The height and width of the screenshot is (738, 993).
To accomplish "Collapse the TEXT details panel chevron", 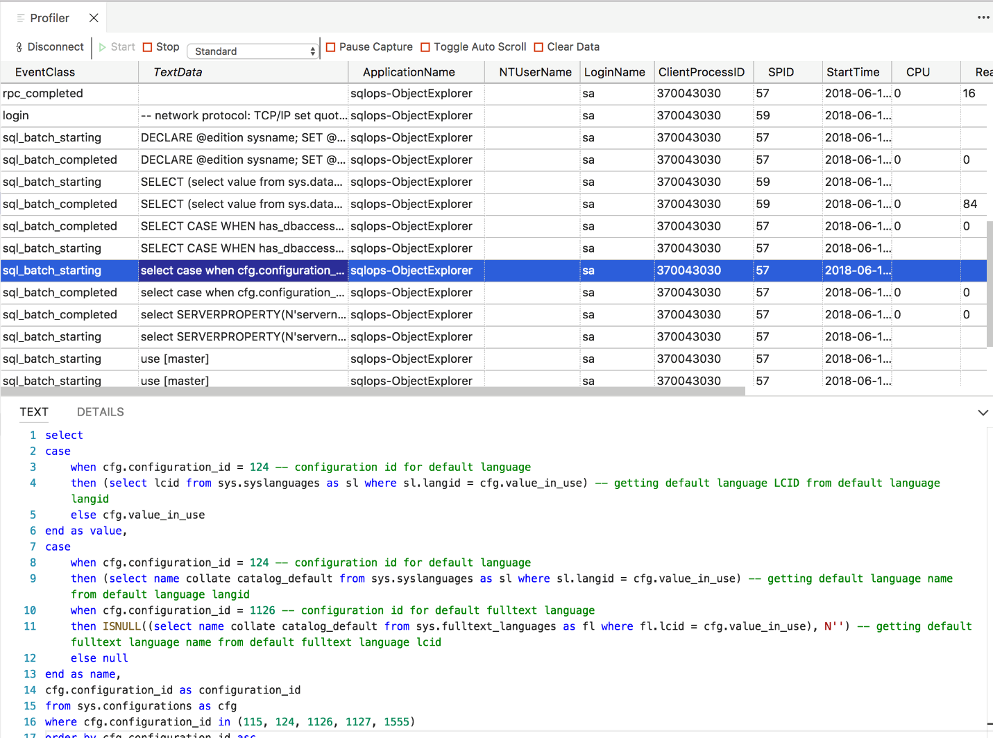I will pyautogui.click(x=982, y=411).
